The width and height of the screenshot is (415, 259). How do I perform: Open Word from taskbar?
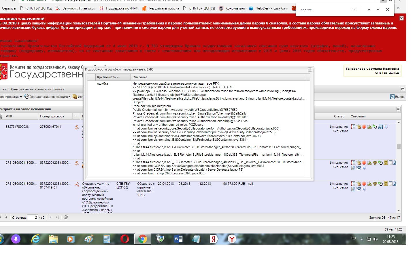click(178, 239)
